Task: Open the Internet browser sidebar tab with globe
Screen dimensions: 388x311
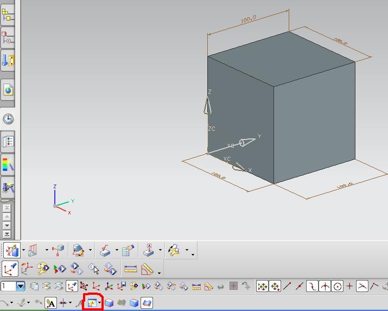Action: 8,90
